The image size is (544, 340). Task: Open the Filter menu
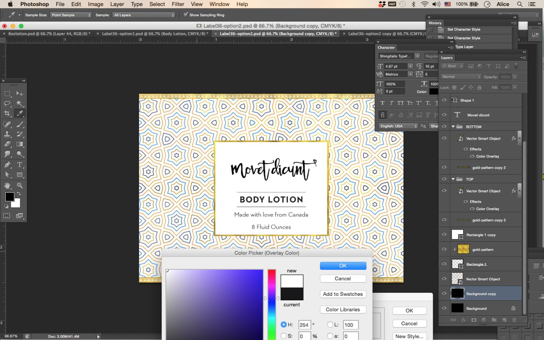pos(177,4)
